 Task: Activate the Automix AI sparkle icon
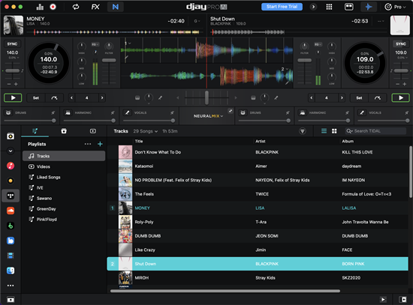pyautogui.click(x=369, y=7)
